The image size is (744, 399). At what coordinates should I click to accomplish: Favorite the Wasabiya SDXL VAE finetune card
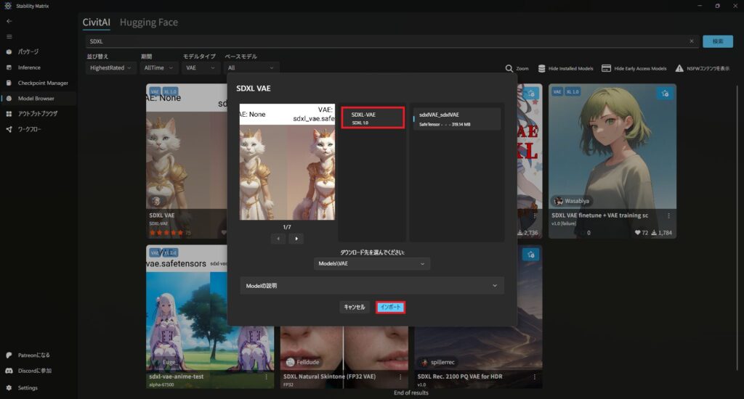coord(665,94)
